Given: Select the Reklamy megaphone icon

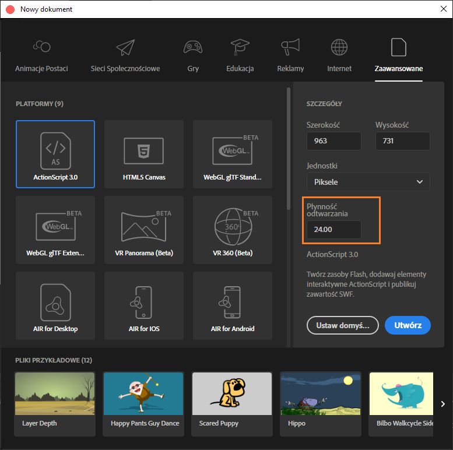Looking at the screenshot, I should point(290,47).
